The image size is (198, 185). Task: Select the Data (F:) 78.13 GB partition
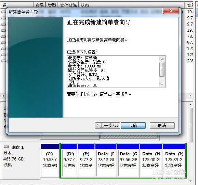click(x=106, y=160)
